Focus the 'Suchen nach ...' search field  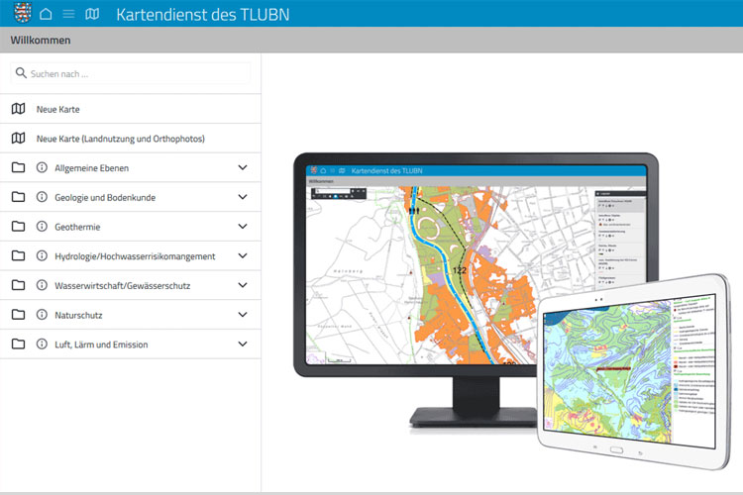pos(131,73)
